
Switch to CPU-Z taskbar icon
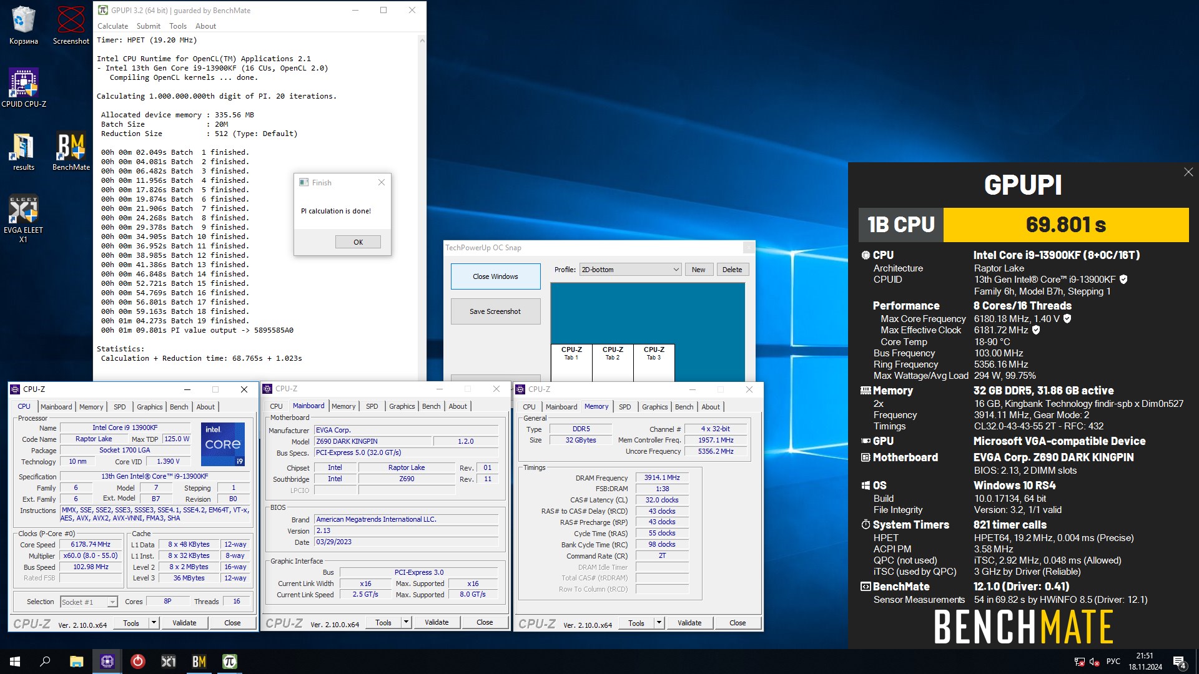coord(107,662)
